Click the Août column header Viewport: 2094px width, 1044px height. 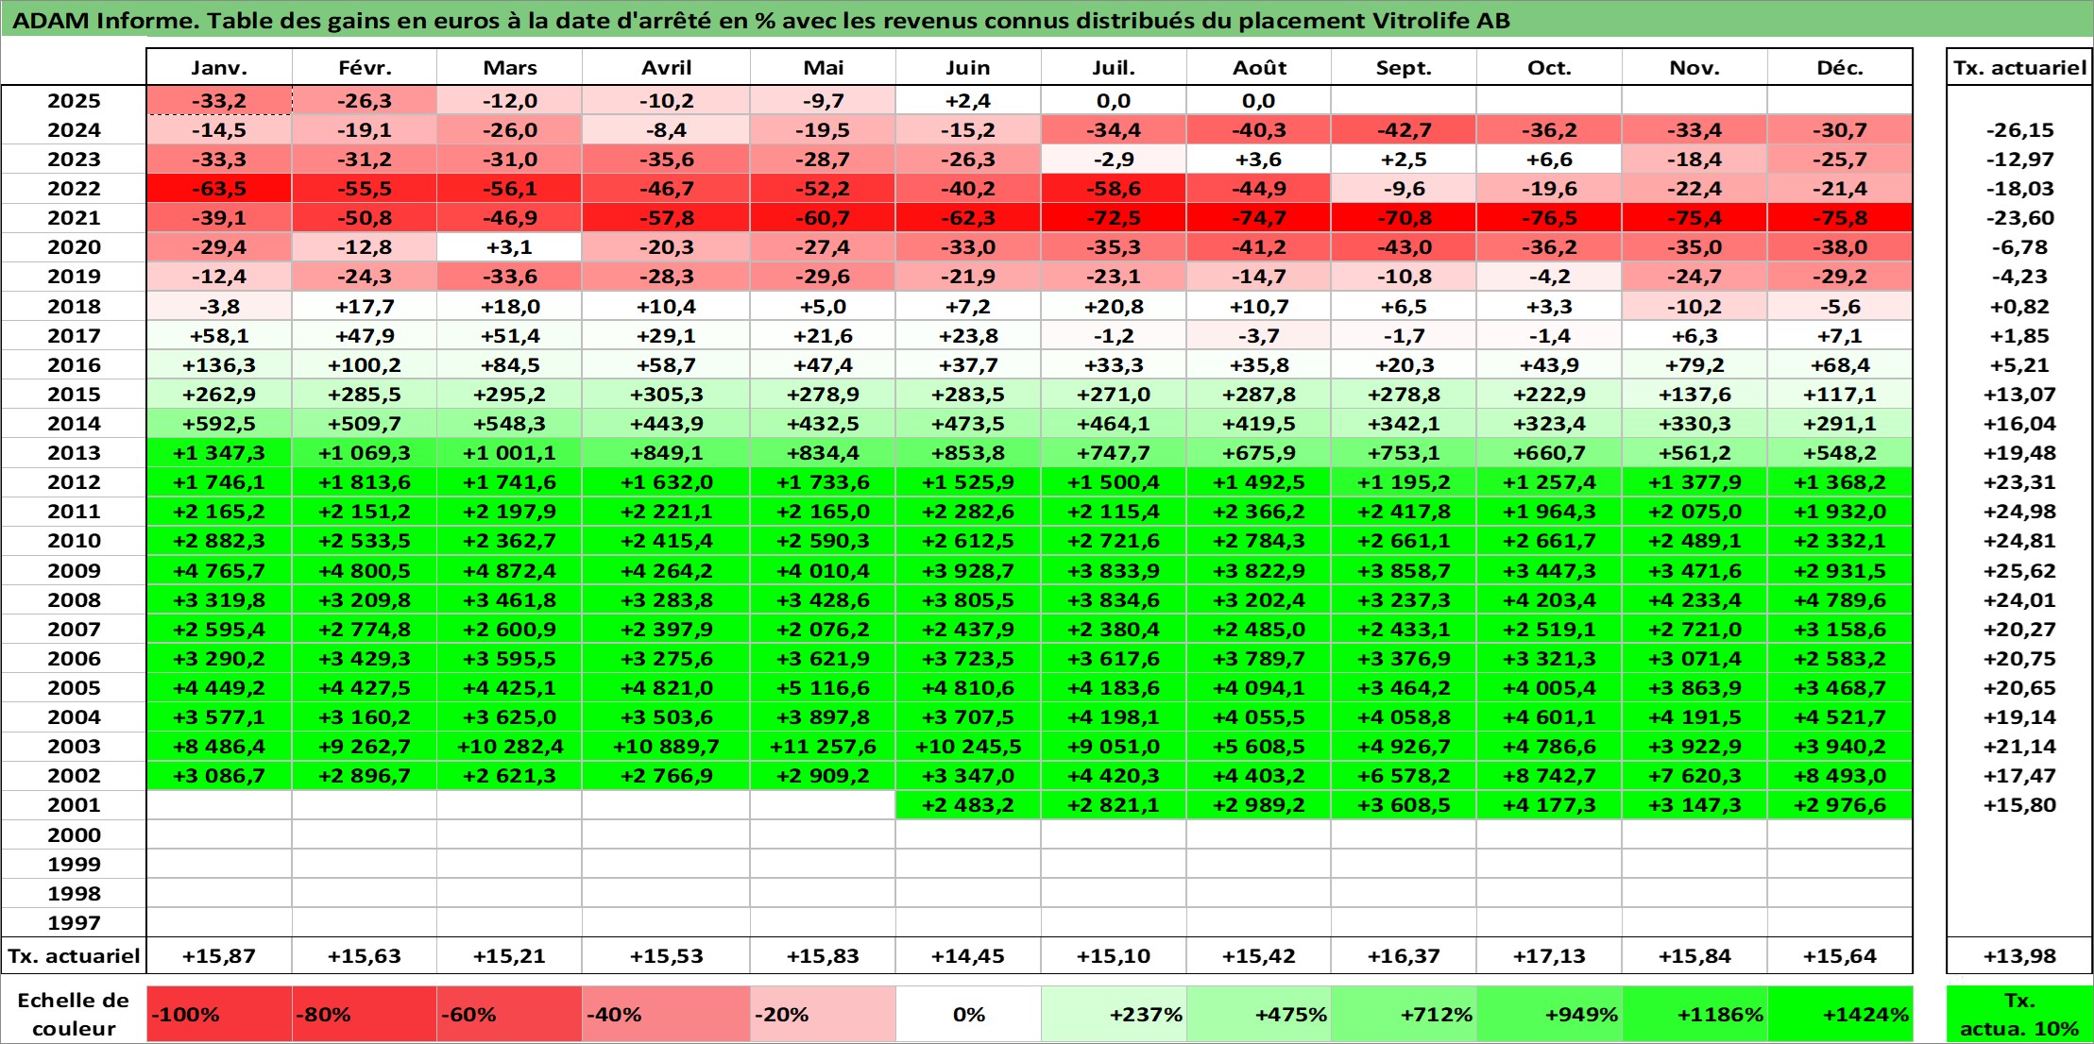tap(1259, 67)
